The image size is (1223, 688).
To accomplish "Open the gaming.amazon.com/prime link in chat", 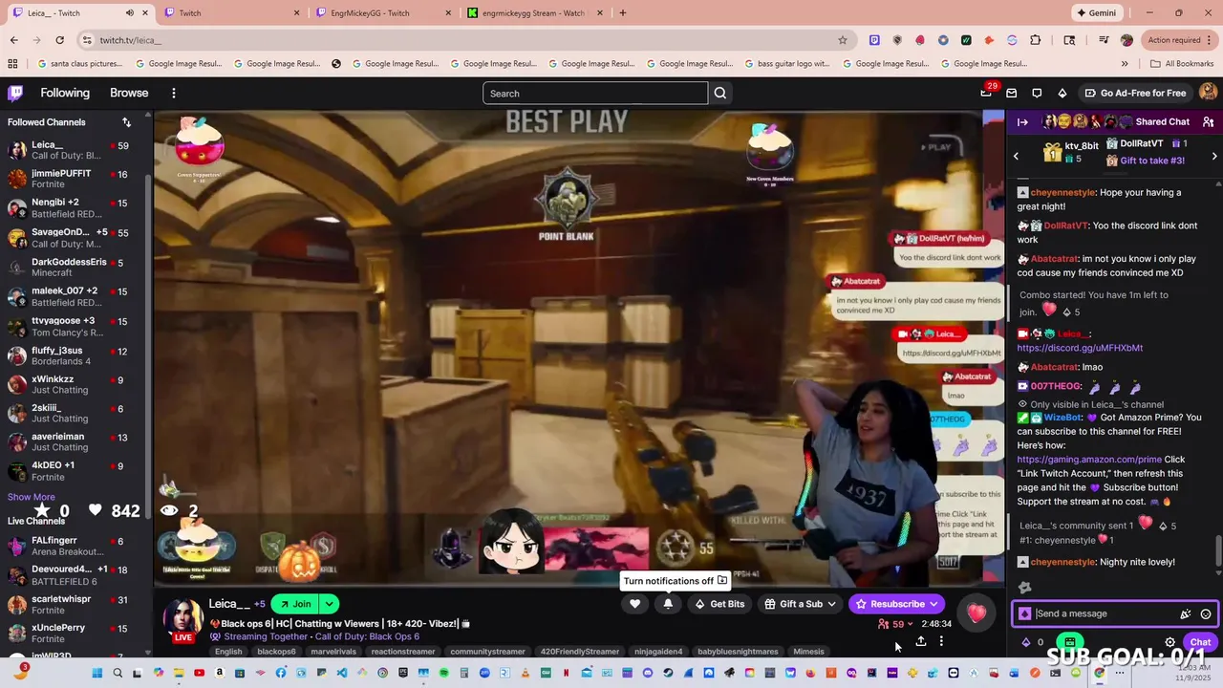I will point(1089,460).
